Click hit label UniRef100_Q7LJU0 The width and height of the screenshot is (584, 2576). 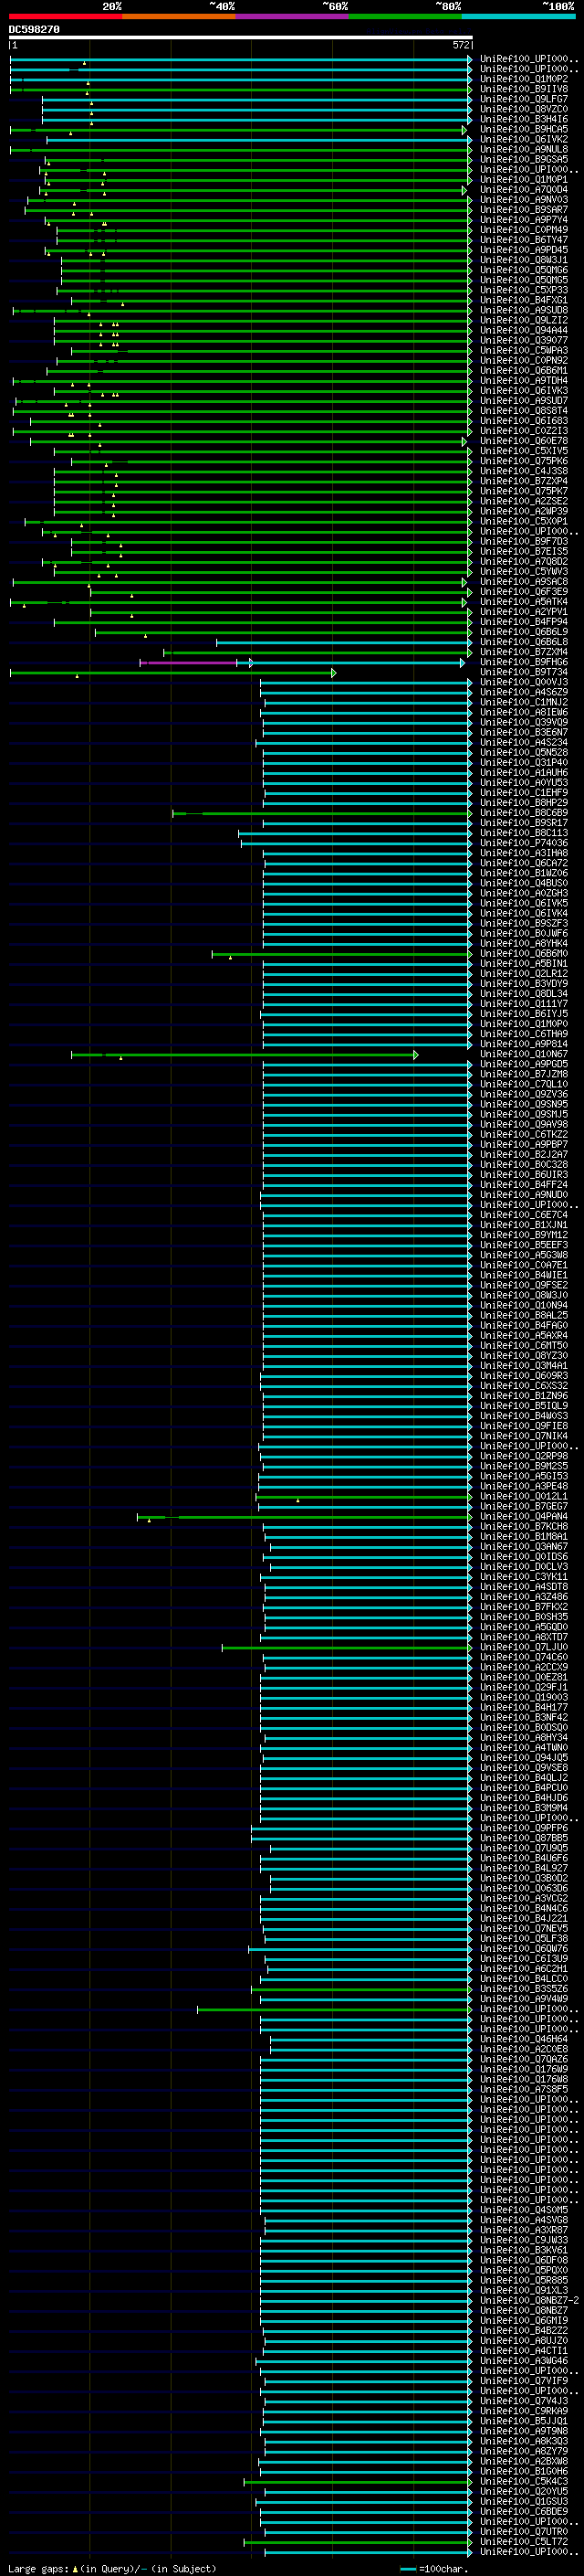(x=524, y=1648)
